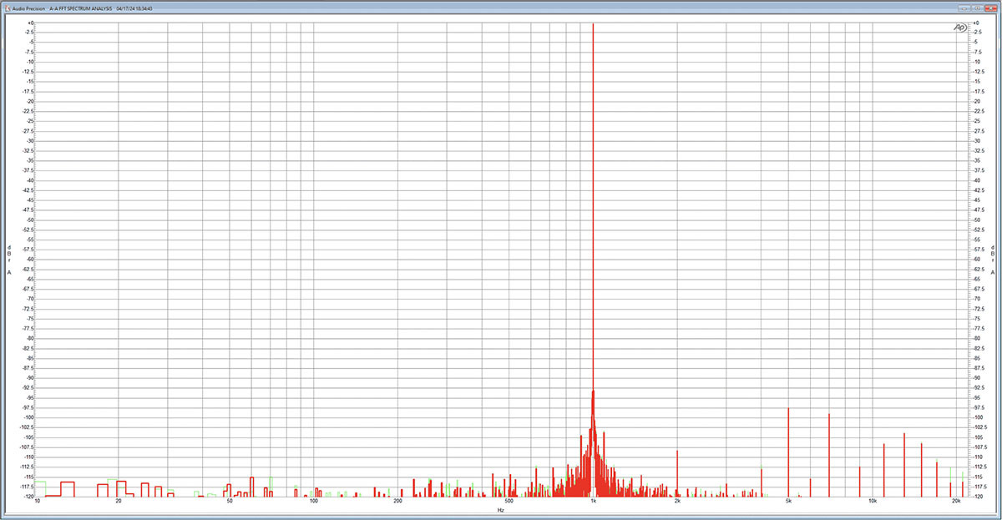The width and height of the screenshot is (1002, 520).
Task: Click the Audio Precision title bar icon
Action: (x=8, y=8)
